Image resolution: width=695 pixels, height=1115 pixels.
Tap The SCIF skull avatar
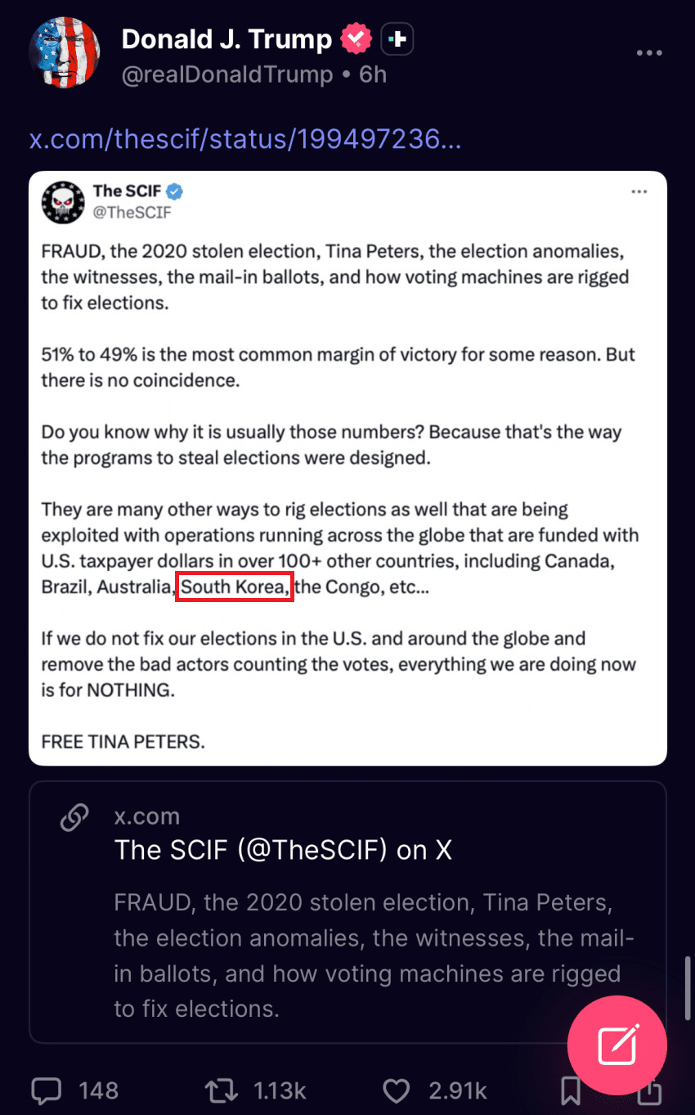pyautogui.click(x=63, y=202)
